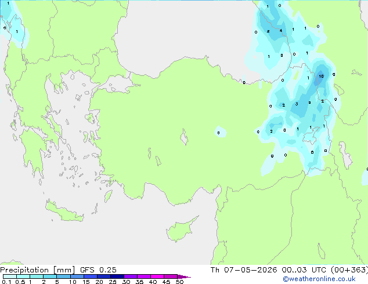Screen dimensions: 368x284
Task: Click the arrow tip above 50 in legend
Action: point(184,276)
